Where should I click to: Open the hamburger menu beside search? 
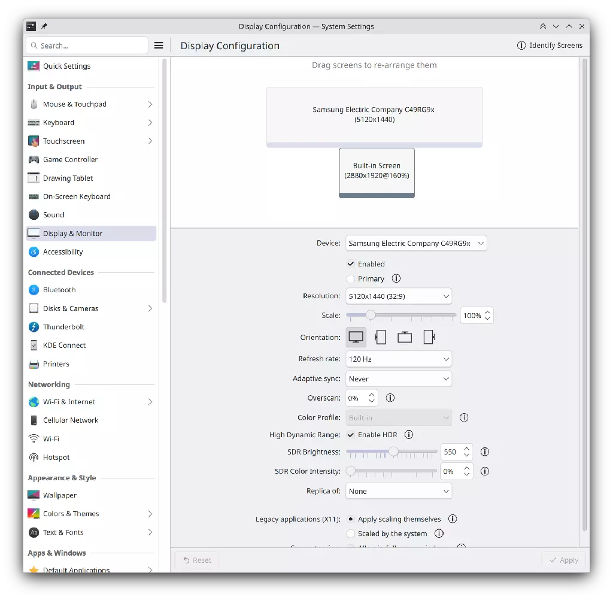coord(158,46)
